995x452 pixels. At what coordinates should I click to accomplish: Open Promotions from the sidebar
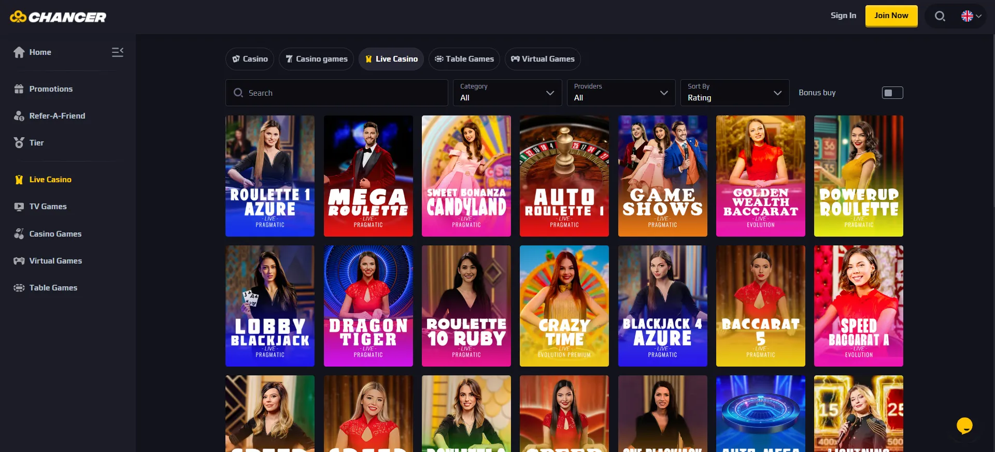pyautogui.click(x=51, y=89)
